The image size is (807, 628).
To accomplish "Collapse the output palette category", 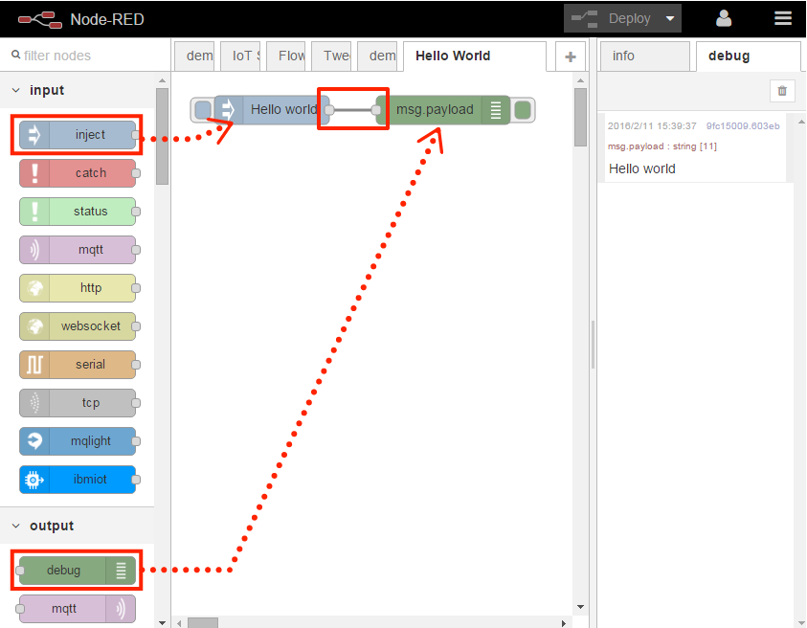I will [x=16, y=527].
